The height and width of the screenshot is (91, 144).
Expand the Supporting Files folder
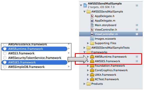coord(88,43)
